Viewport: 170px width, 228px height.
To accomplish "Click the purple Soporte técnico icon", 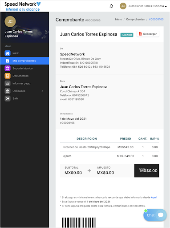I will 8,68.
